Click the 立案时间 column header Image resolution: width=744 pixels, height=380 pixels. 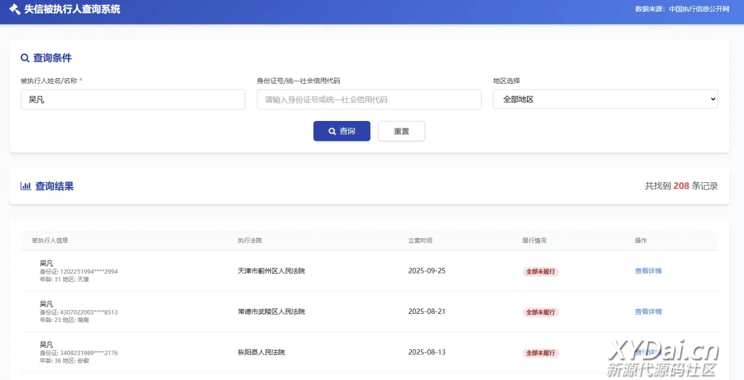tap(420, 240)
